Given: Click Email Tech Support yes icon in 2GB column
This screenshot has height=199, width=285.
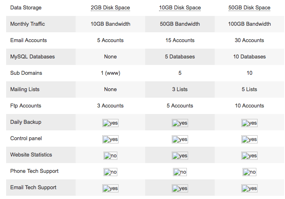Looking at the screenshot, I should tap(110, 188).
